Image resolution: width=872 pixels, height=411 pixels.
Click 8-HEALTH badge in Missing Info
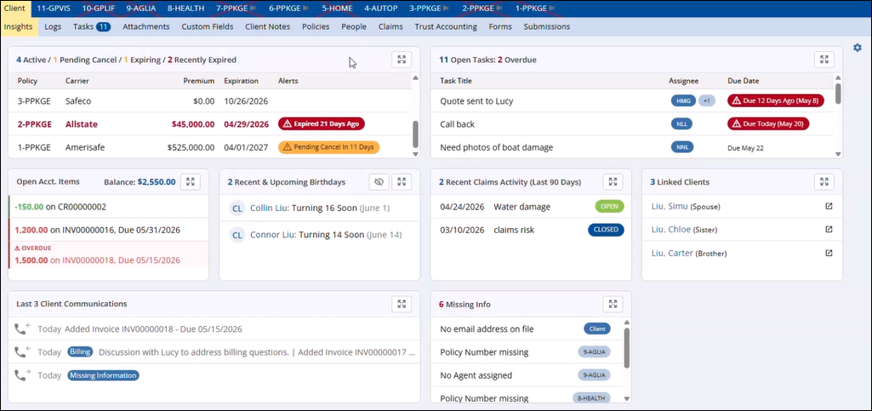592,398
